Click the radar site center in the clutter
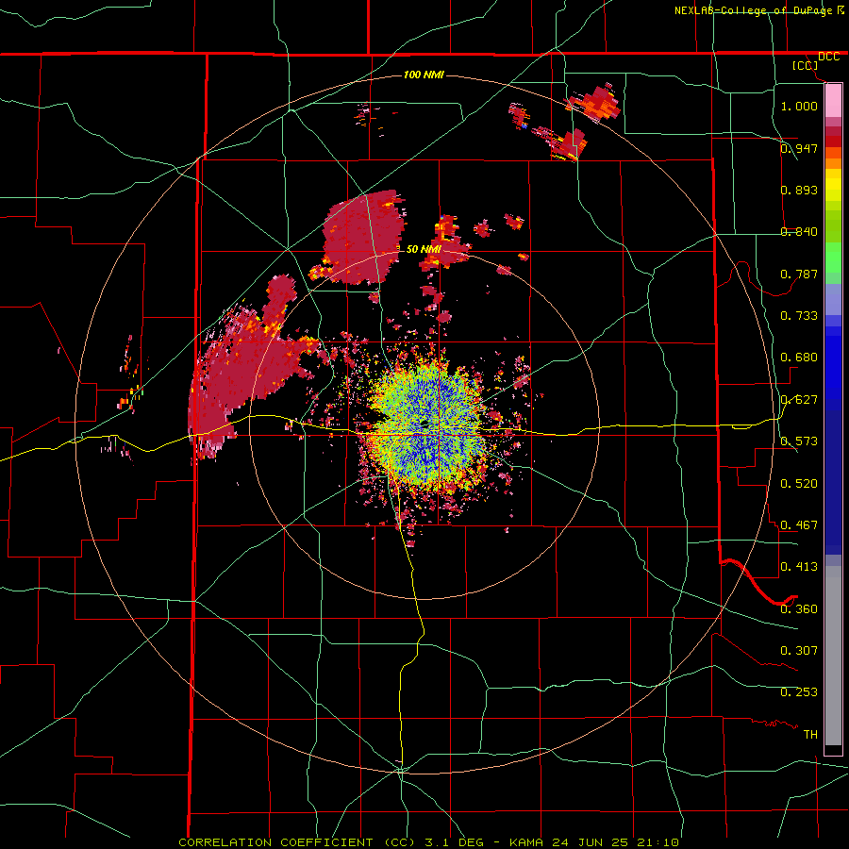The image size is (849, 849). pyautogui.click(x=424, y=423)
